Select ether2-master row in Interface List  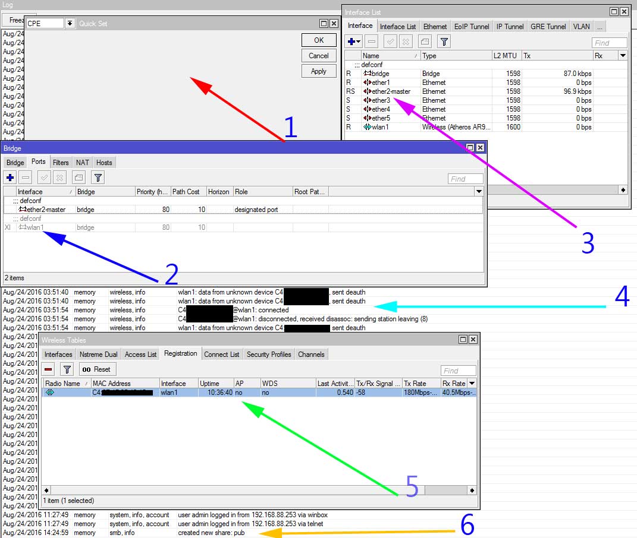point(486,91)
